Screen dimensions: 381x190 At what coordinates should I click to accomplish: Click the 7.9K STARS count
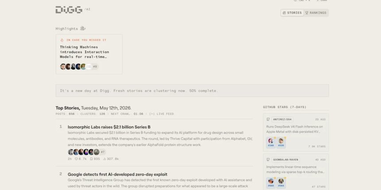(x=317, y=147)
